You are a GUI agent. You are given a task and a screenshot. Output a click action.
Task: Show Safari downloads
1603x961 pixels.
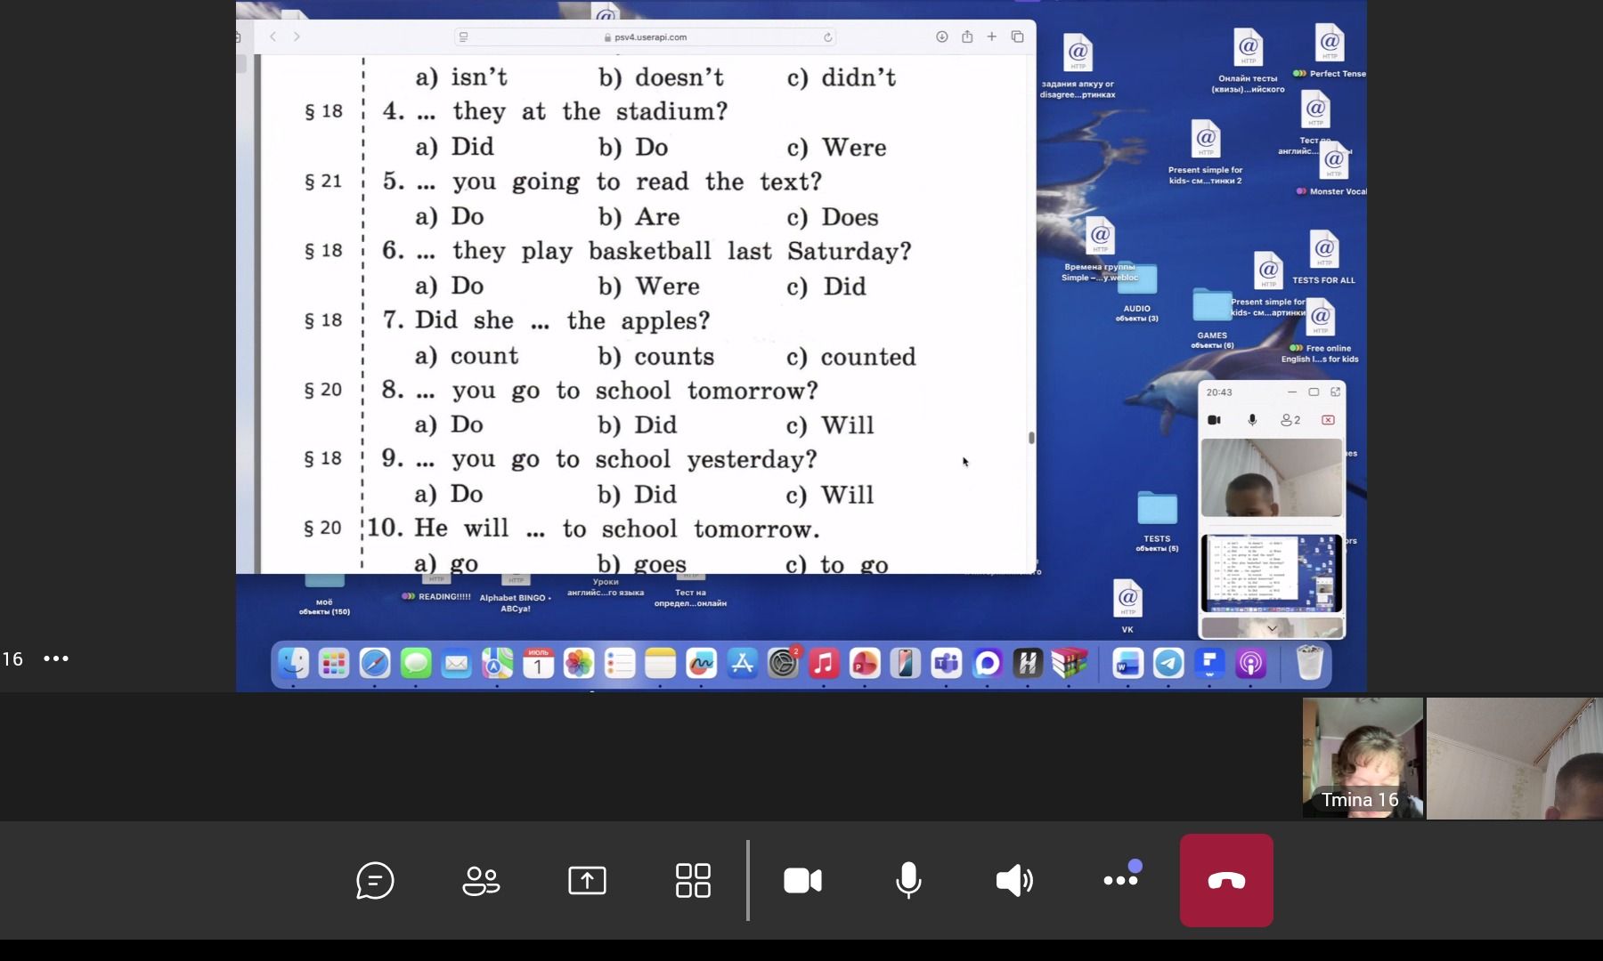tap(941, 36)
